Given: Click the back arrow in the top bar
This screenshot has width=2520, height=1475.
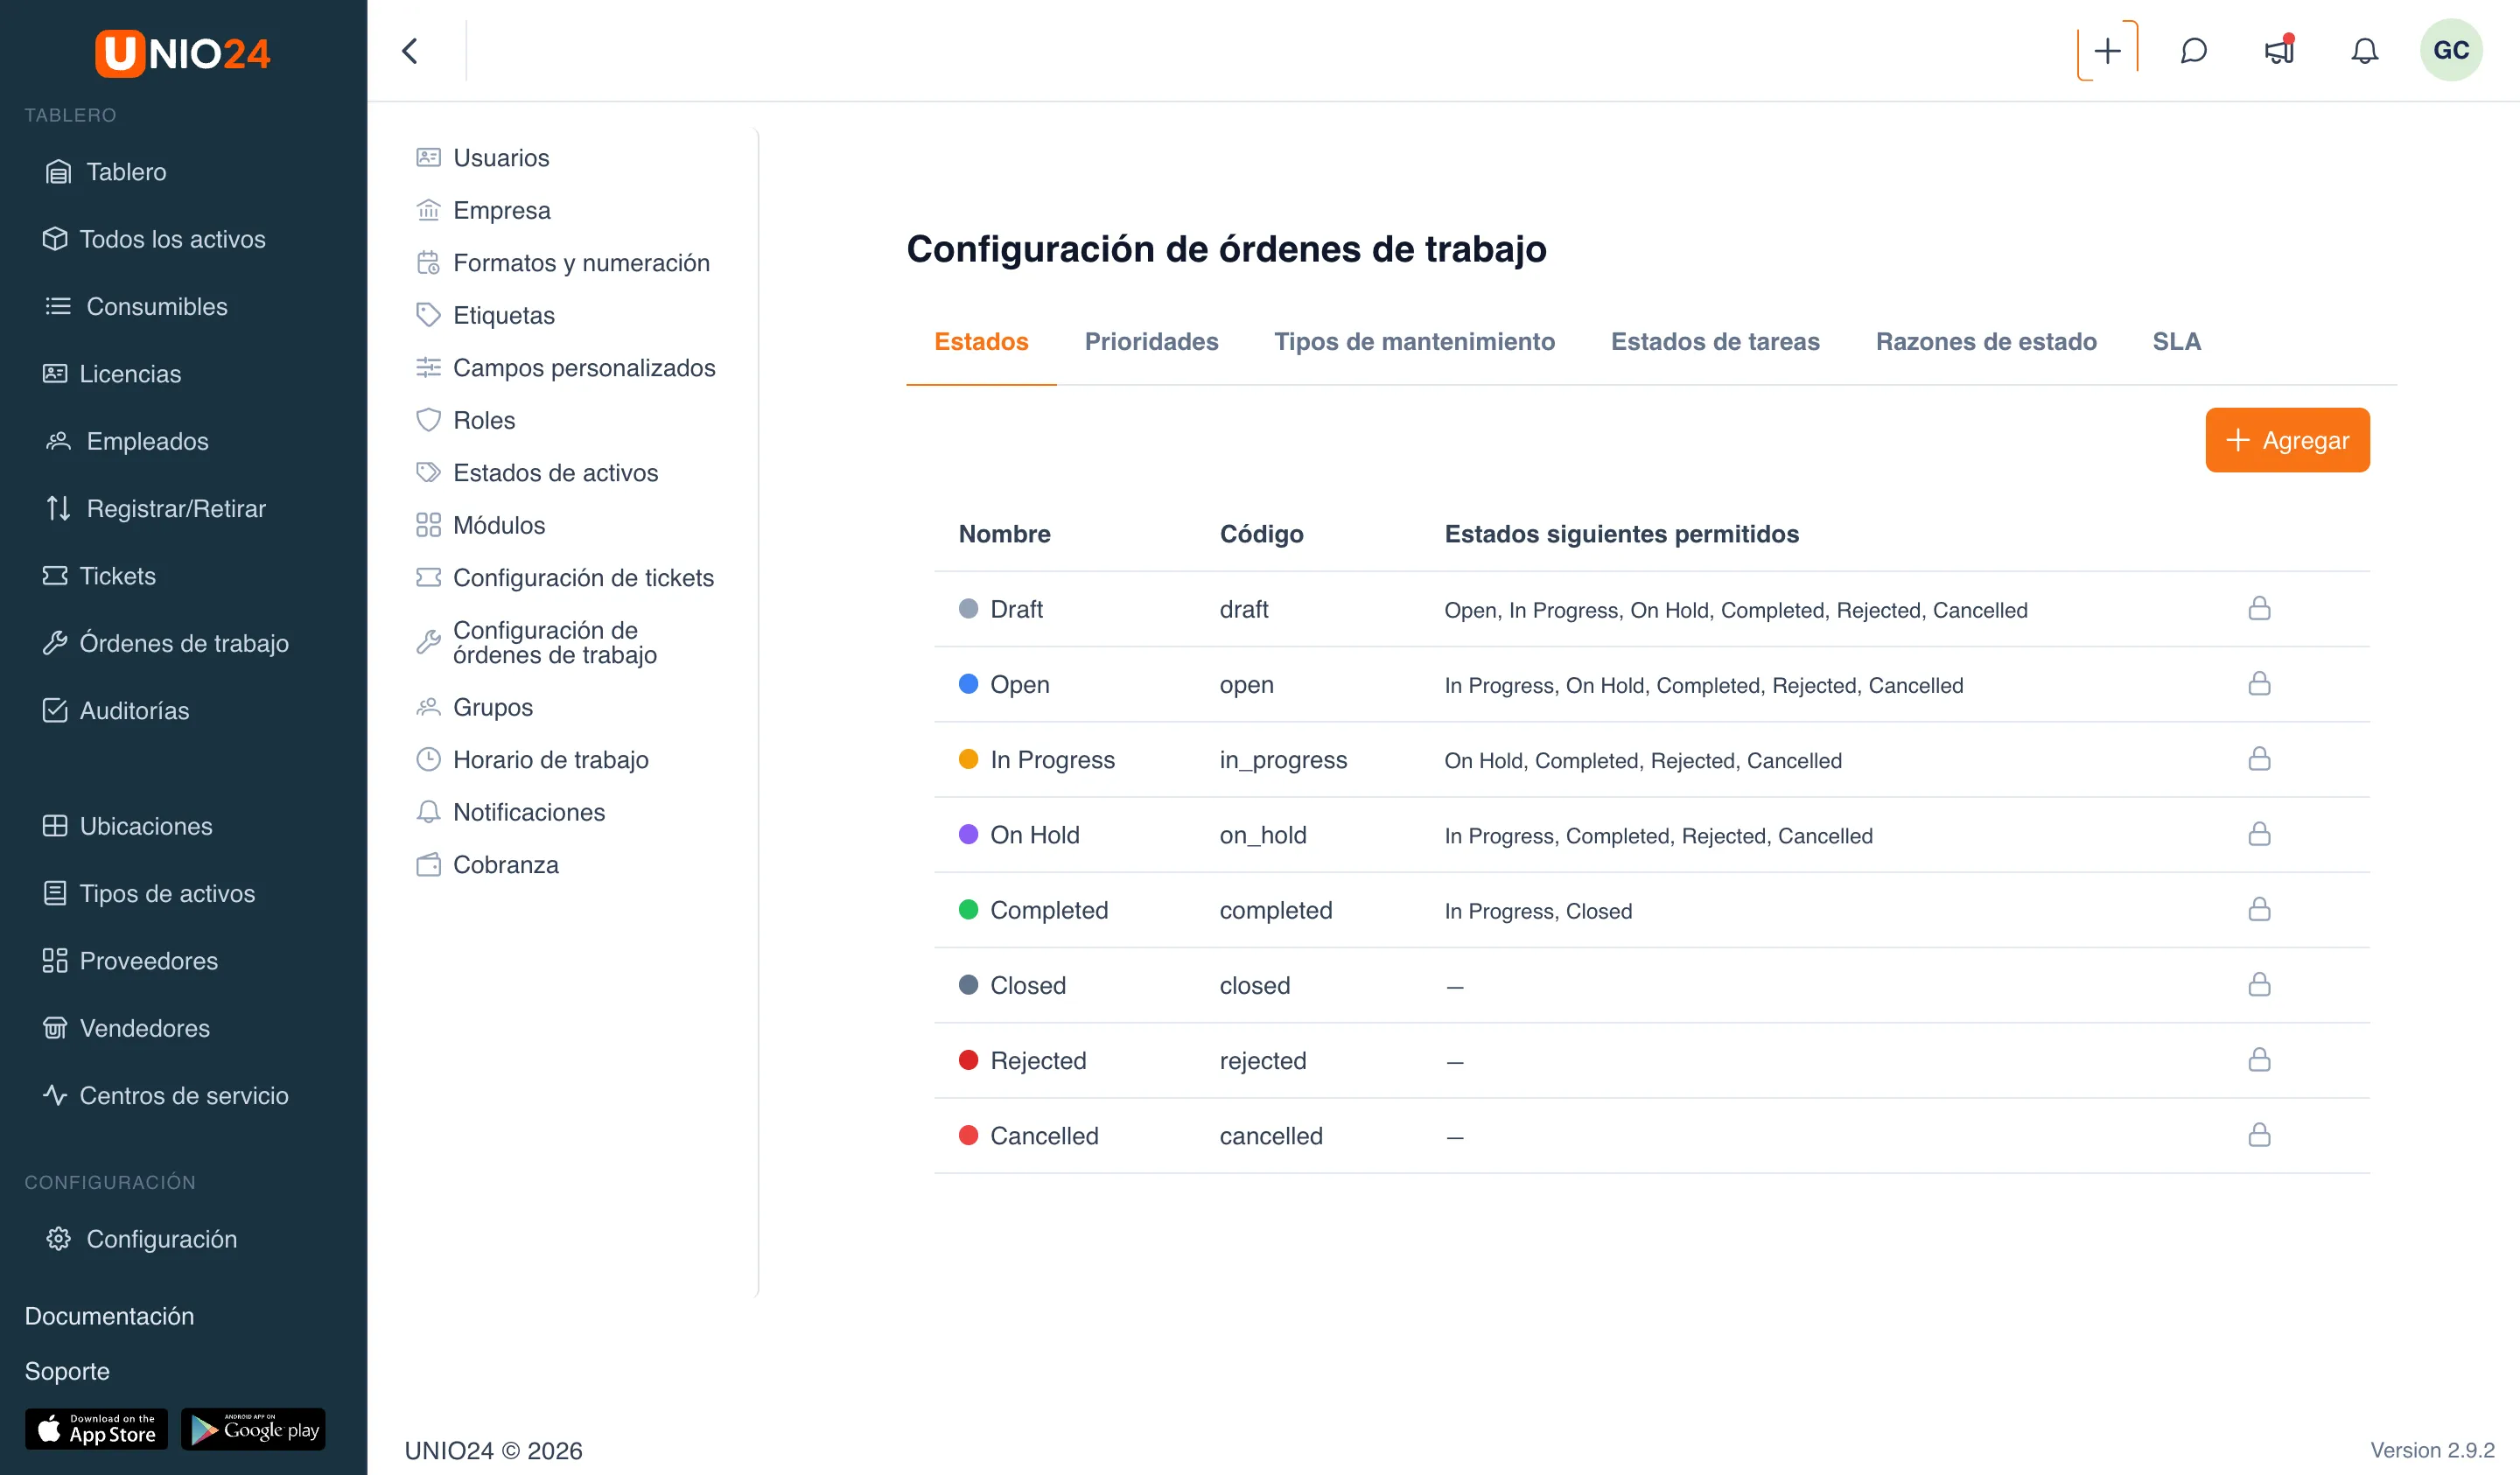Looking at the screenshot, I should [x=410, y=51].
